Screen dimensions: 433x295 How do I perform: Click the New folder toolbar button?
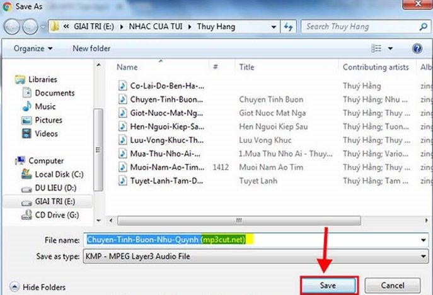click(x=91, y=48)
